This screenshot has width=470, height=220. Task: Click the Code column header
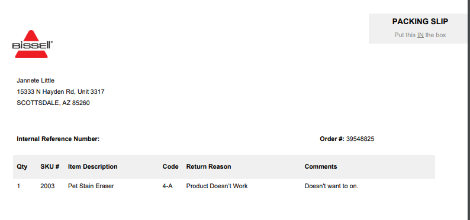(x=170, y=166)
